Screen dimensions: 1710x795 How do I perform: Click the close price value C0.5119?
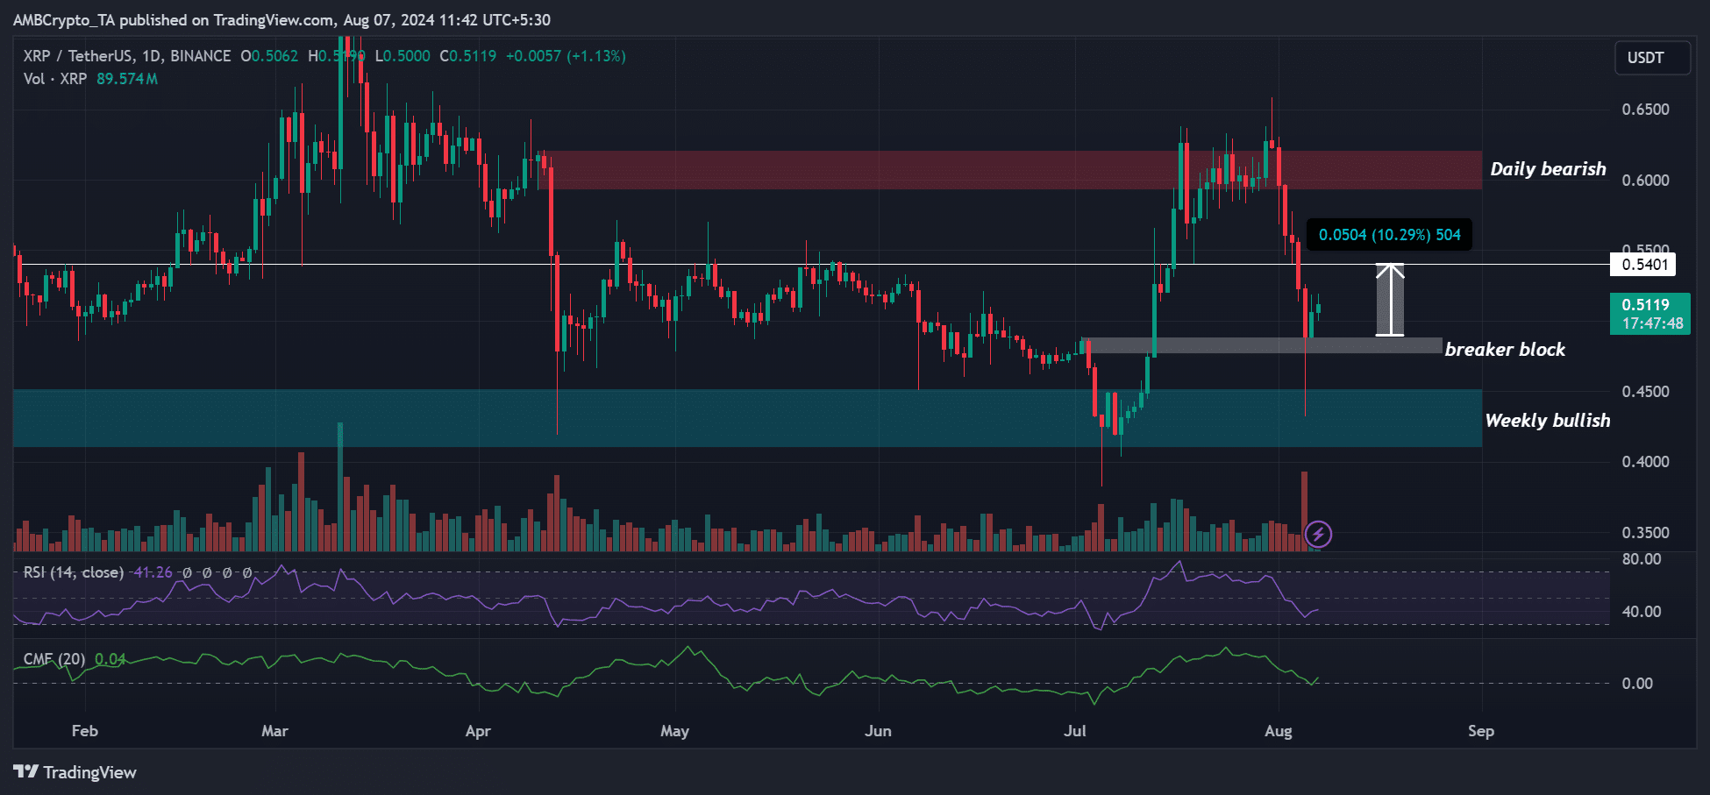(467, 56)
